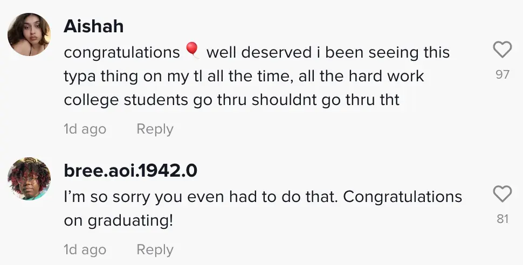
Task: Select the line "college students go thru shouldnt go thru tht"
Action: (x=231, y=100)
